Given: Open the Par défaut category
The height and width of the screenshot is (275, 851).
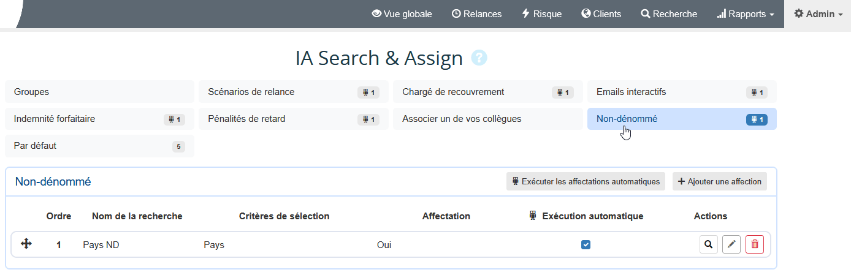Looking at the screenshot, I should tap(99, 146).
